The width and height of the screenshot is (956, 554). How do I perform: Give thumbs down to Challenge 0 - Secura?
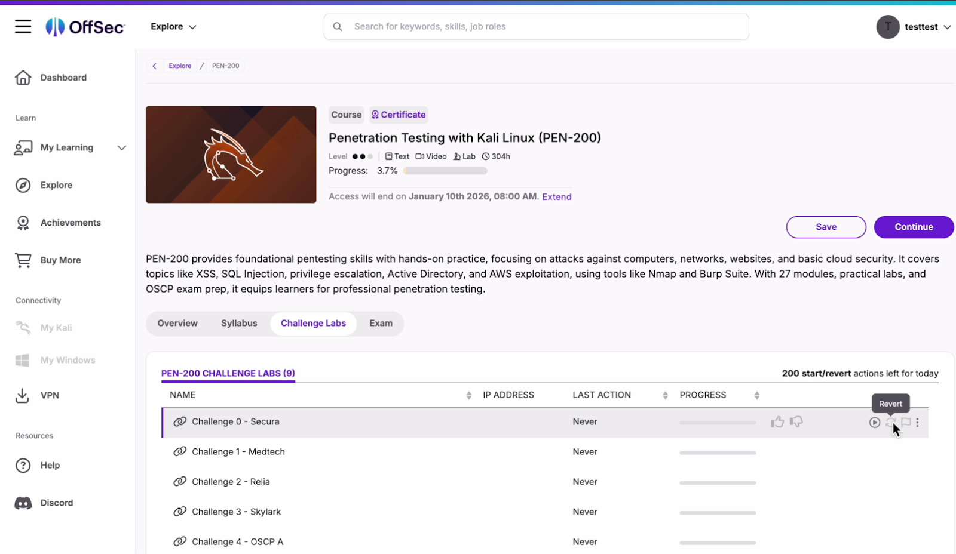[x=796, y=422]
